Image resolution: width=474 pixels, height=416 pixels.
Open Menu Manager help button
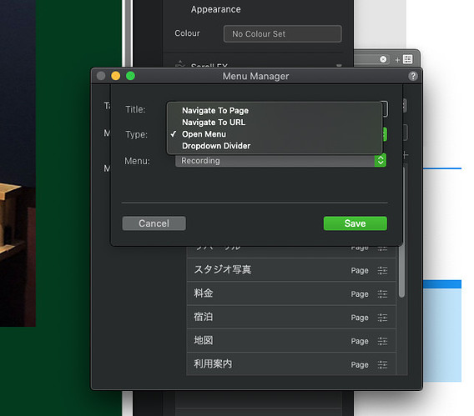(x=413, y=76)
